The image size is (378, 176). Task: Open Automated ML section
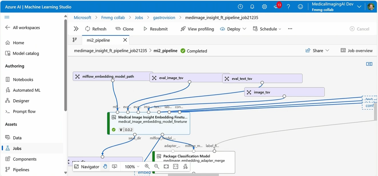[x=23, y=90]
